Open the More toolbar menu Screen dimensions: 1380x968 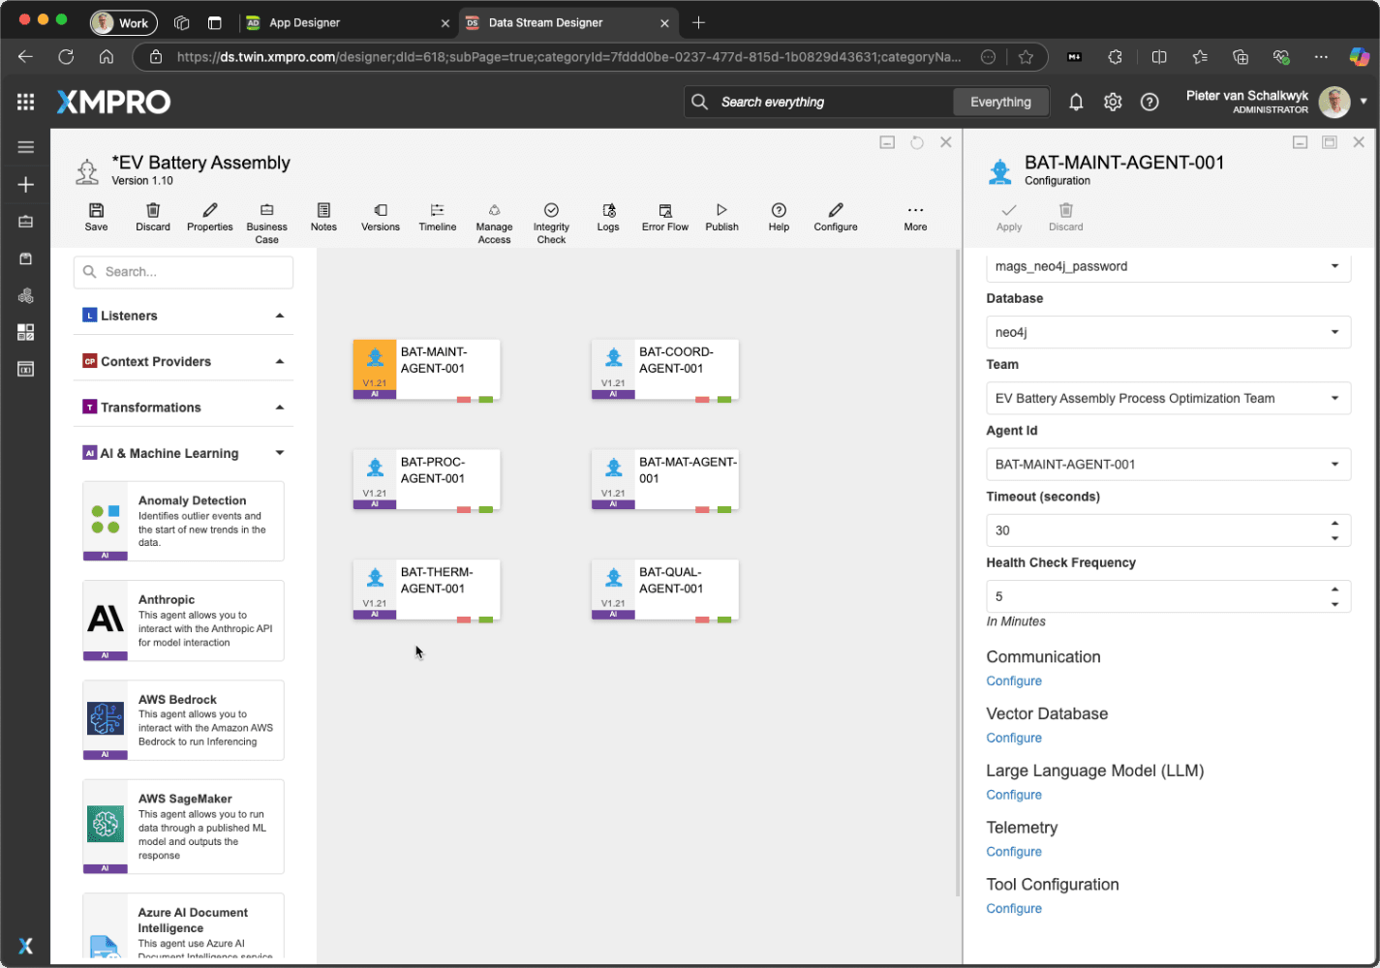point(915,217)
